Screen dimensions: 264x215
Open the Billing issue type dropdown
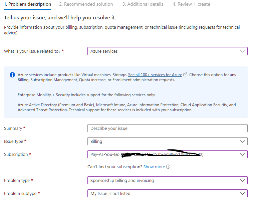click(167, 142)
